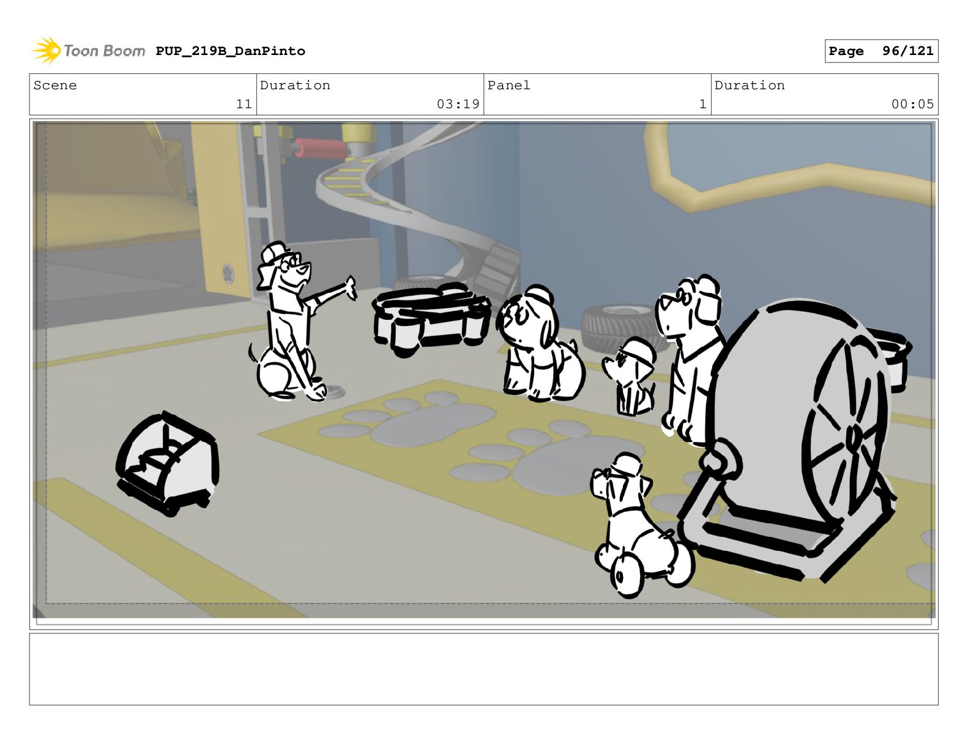Select the scene number 11

pyautogui.click(x=244, y=104)
